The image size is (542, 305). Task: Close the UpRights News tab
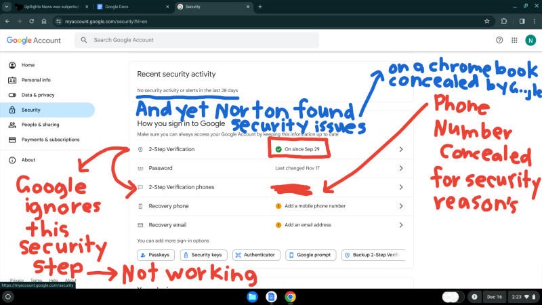coord(87,7)
